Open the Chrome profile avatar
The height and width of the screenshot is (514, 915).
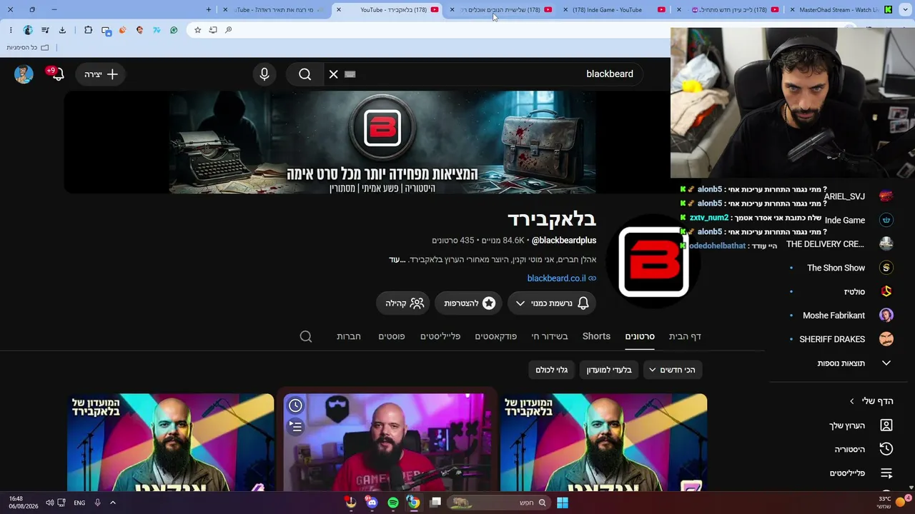tap(28, 30)
